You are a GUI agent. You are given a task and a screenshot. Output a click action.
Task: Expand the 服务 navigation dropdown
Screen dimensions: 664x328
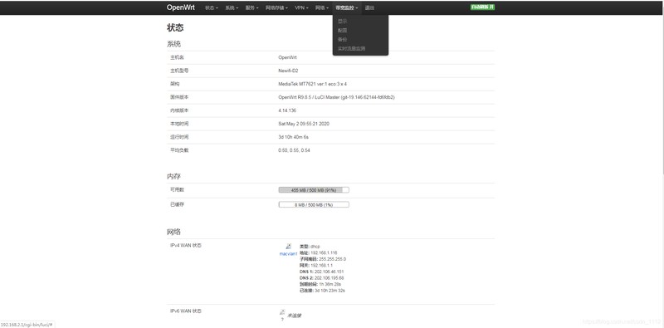point(251,7)
